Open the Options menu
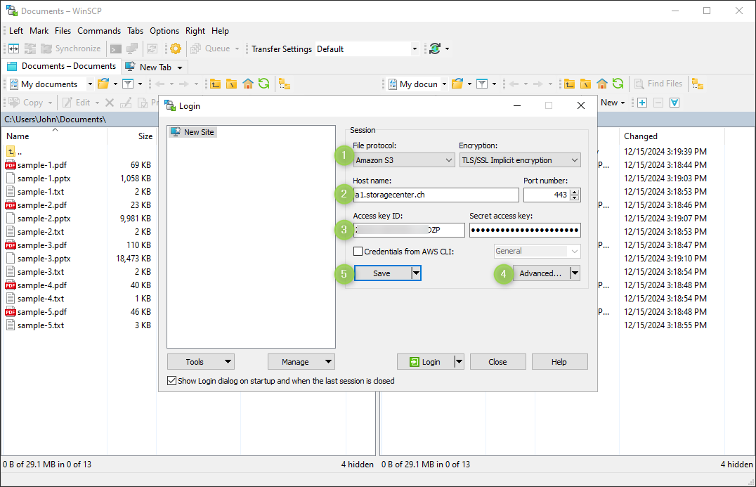This screenshot has width=756, height=487. (164, 31)
